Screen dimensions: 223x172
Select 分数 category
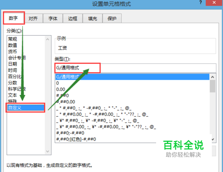coord(26,83)
